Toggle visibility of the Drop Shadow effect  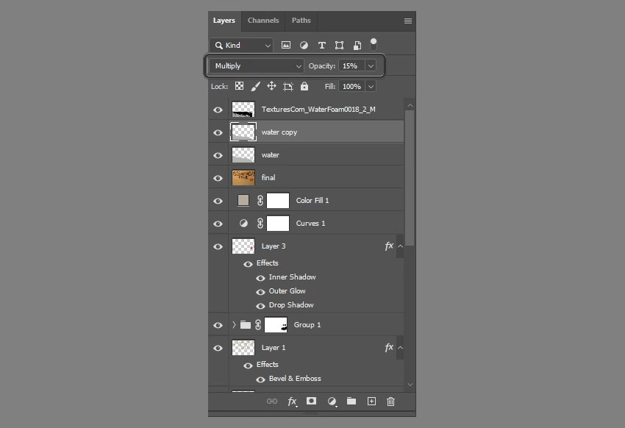pyautogui.click(x=260, y=305)
